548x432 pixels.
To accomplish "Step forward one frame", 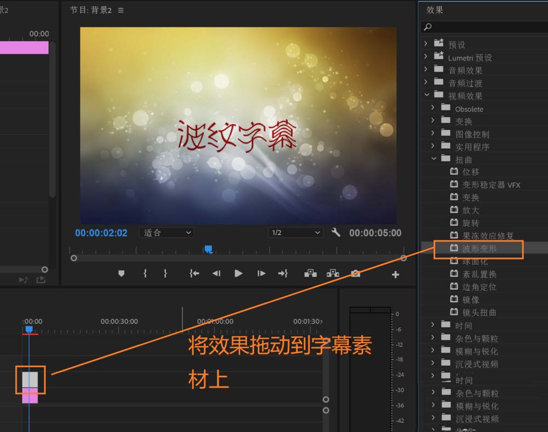I will pos(261,273).
